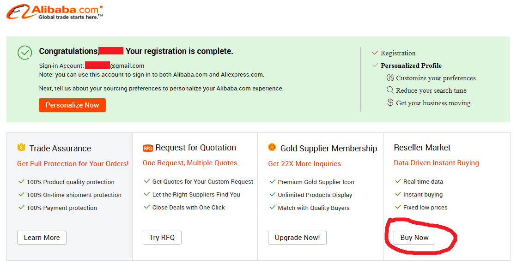Click the red checkmark next to Registration
The height and width of the screenshot is (263, 517).
(x=375, y=53)
